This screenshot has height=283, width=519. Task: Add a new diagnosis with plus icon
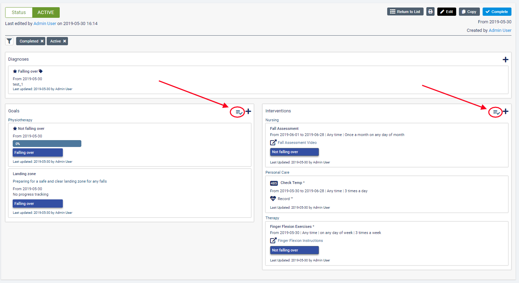click(505, 60)
